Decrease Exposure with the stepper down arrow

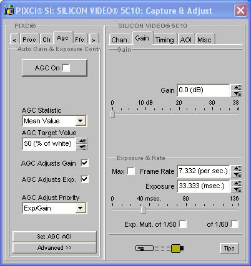point(237,189)
